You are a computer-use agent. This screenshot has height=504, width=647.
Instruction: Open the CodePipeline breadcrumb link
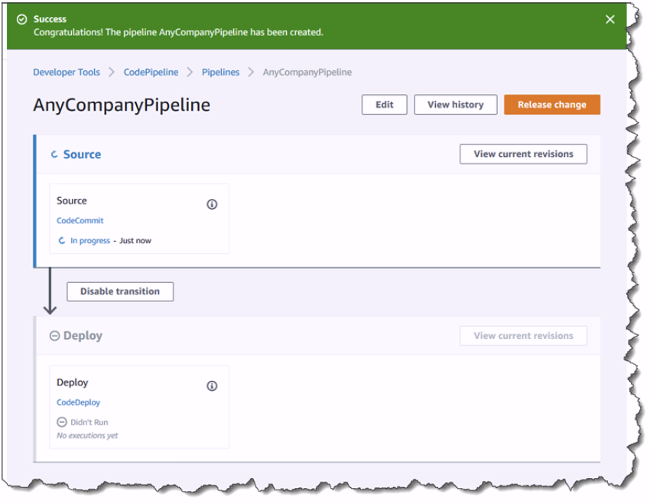pyautogui.click(x=151, y=72)
